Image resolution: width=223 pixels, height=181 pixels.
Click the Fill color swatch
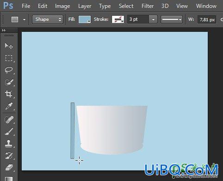(x=85, y=19)
